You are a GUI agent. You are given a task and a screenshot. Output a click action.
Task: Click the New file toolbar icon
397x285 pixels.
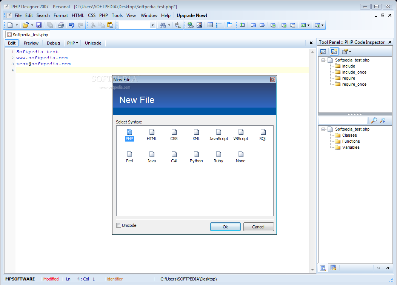[x=10, y=25]
